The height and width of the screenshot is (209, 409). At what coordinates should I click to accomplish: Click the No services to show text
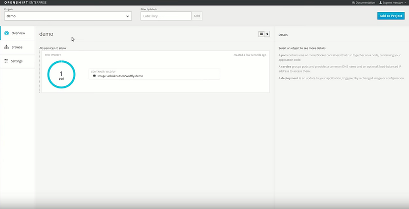(53, 48)
